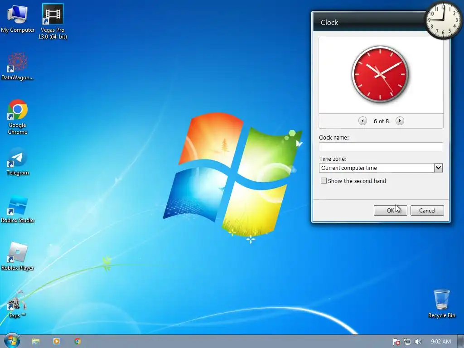Open the media player taskbar icon
Image resolution: width=464 pixels, height=348 pixels.
click(57, 342)
